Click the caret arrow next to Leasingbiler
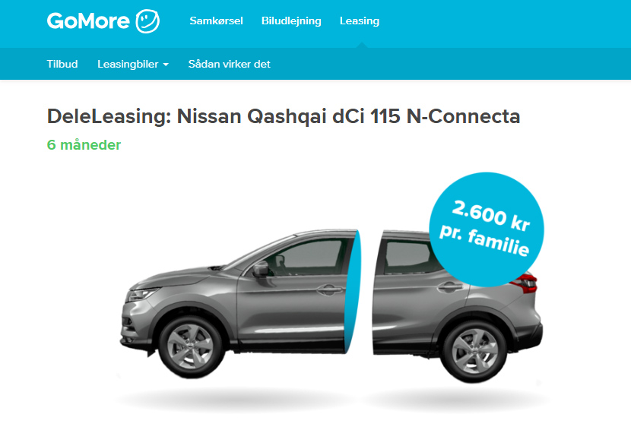Image resolution: width=631 pixels, height=427 pixels. click(166, 65)
